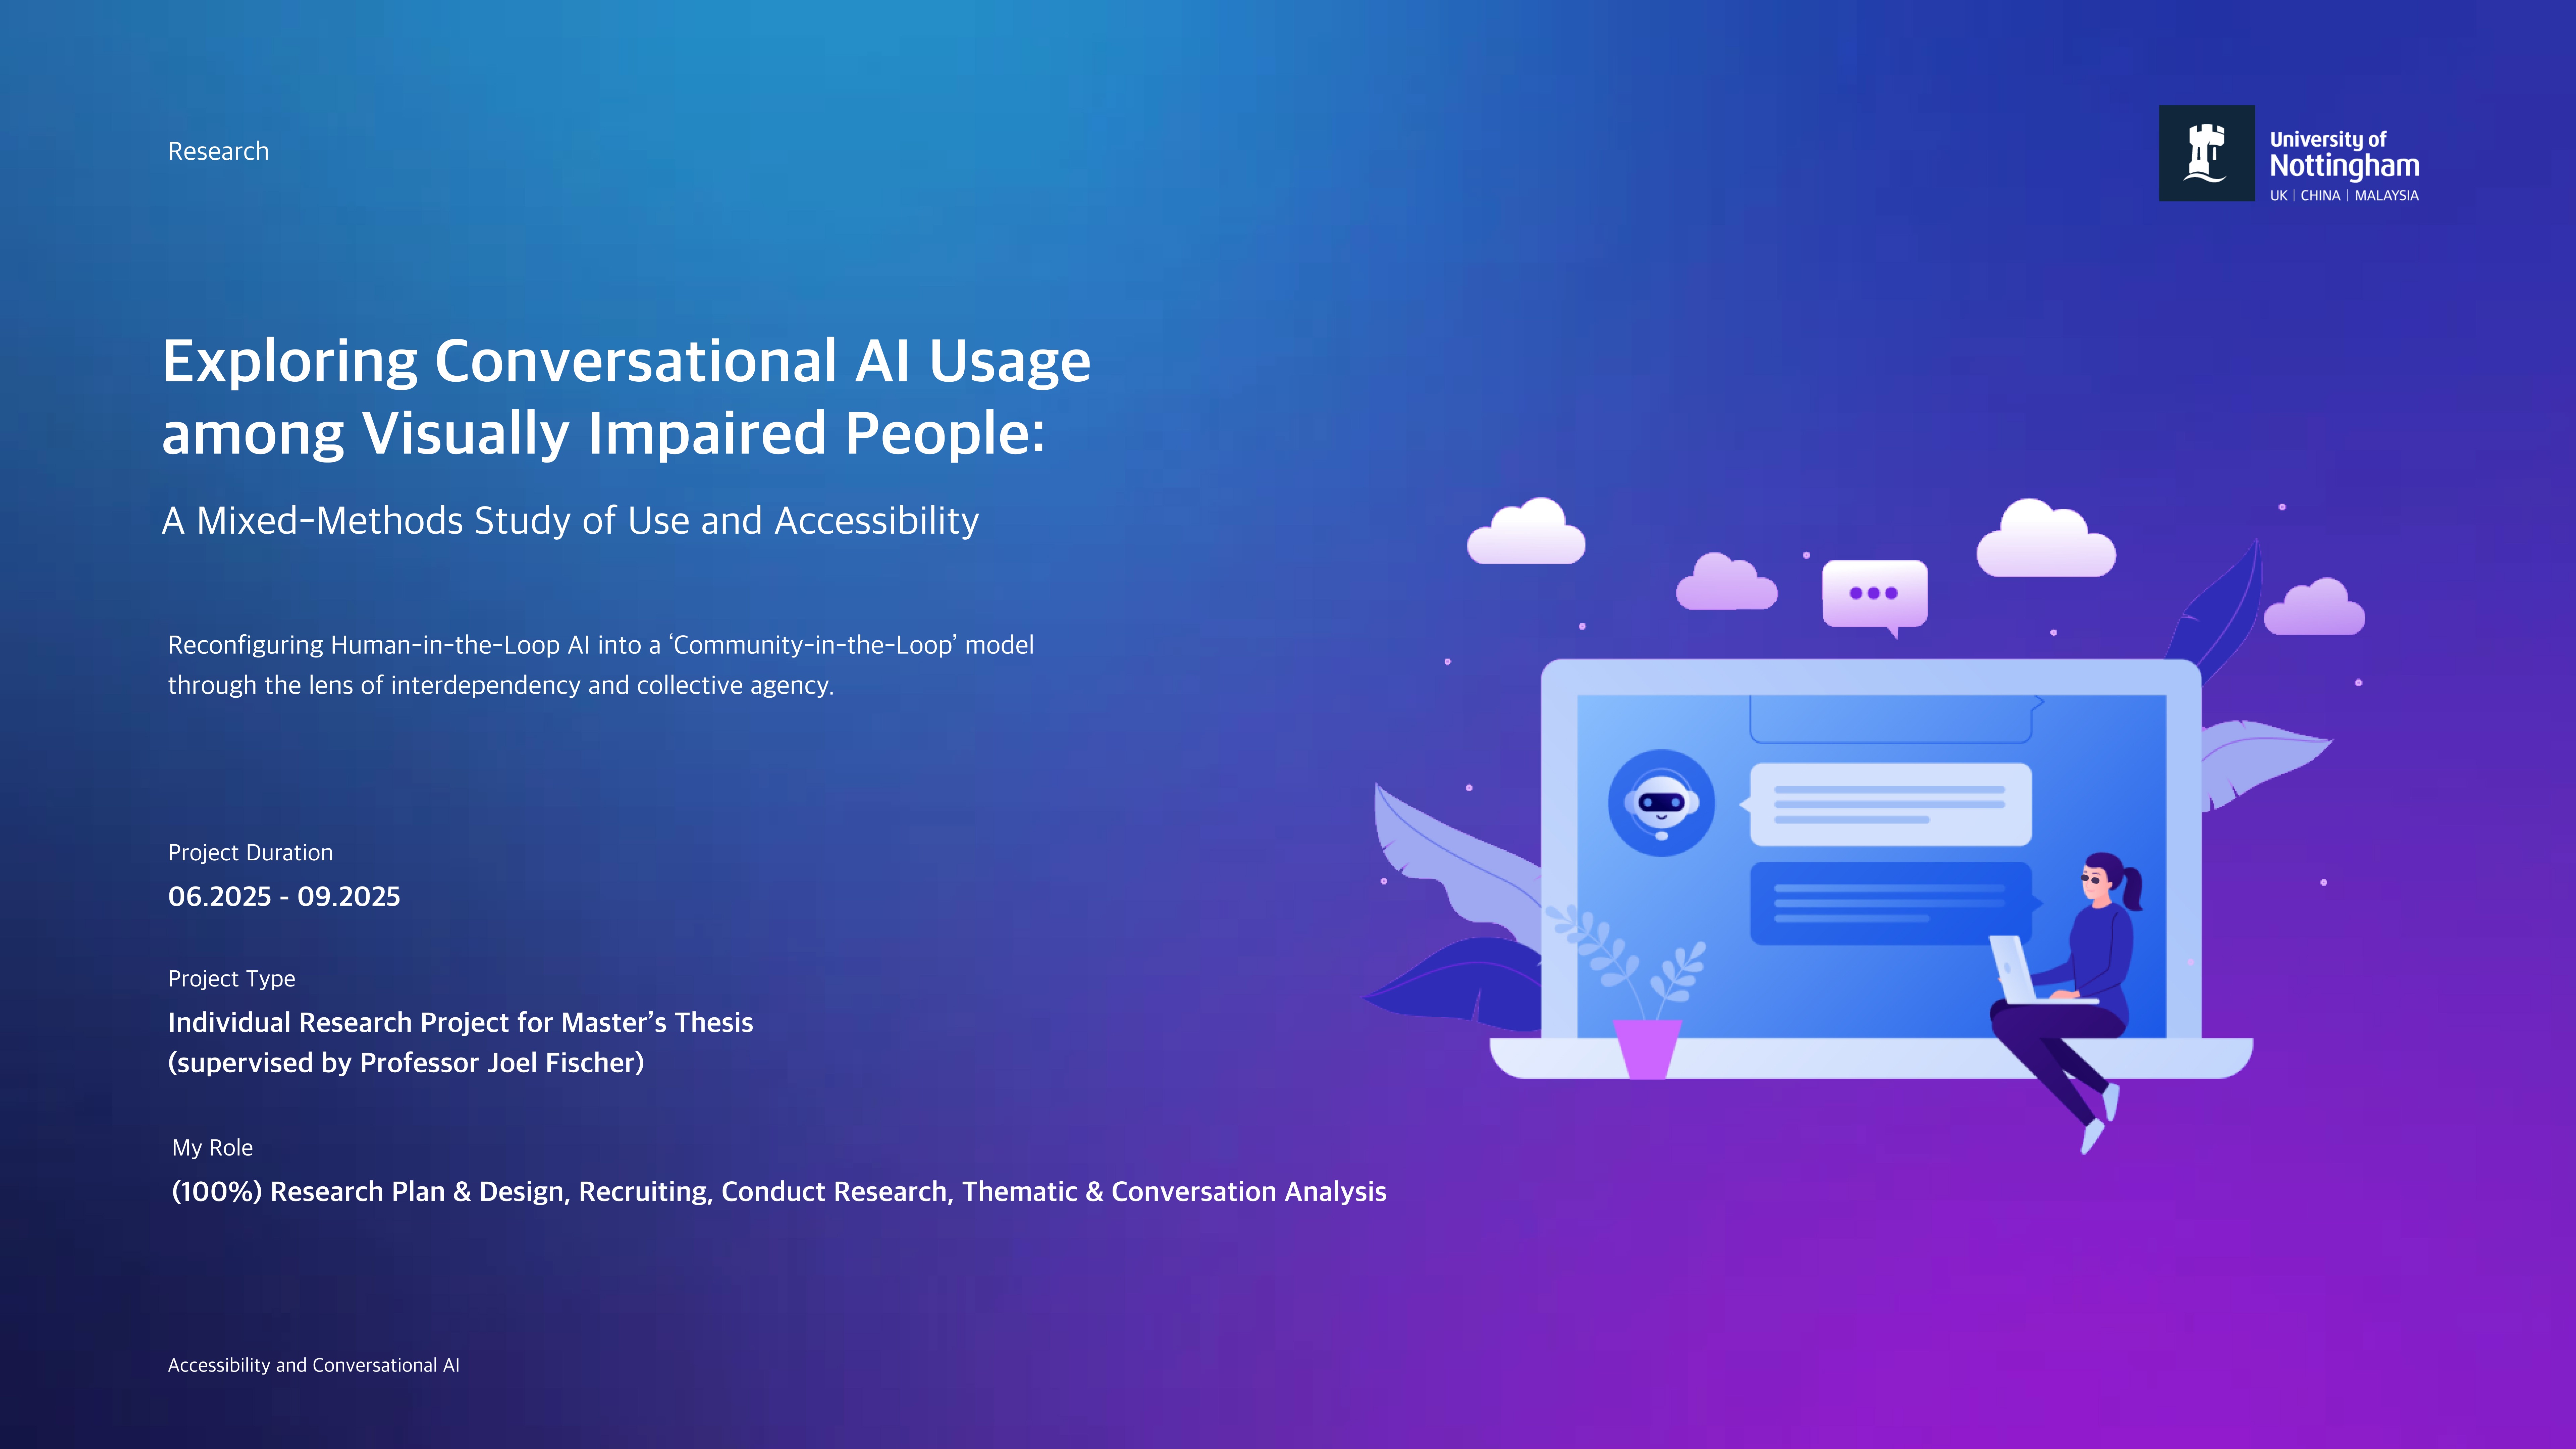
Task: Click the Research section label
Action: (218, 151)
